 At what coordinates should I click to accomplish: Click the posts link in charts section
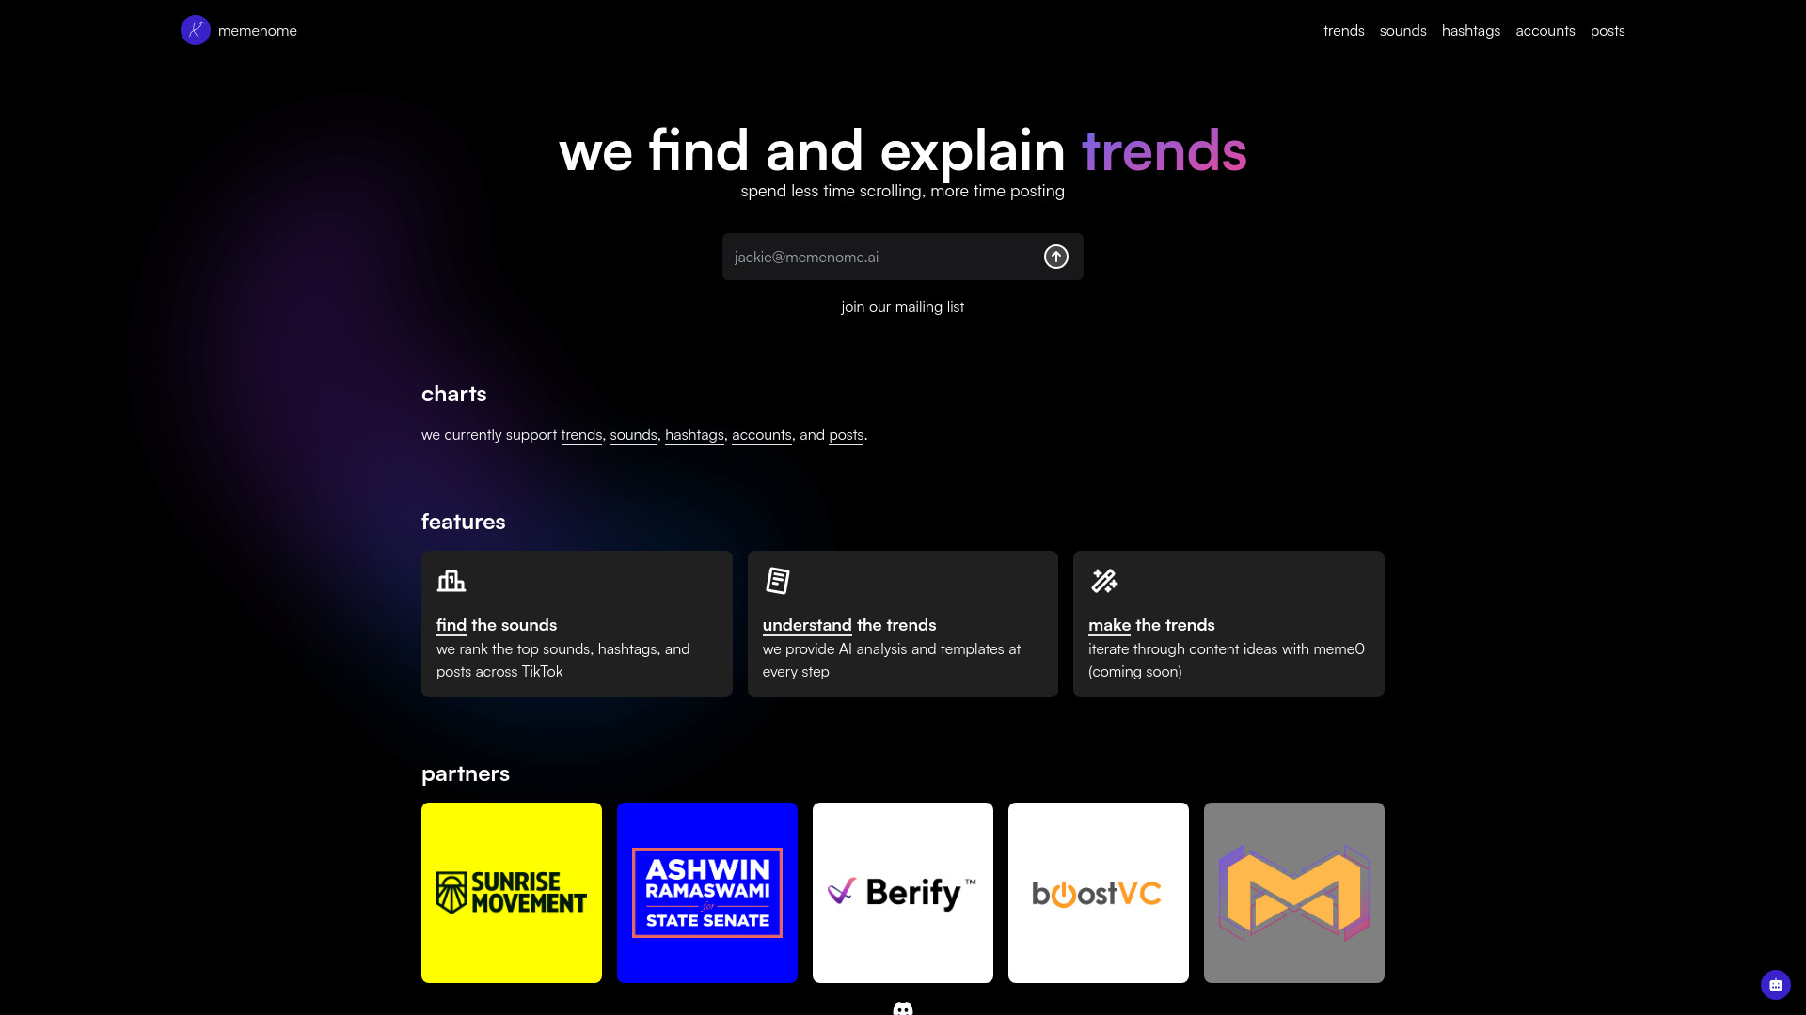coord(846,434)
